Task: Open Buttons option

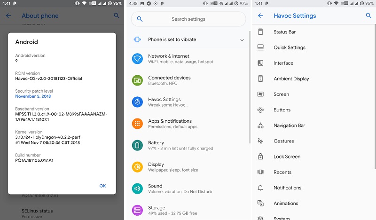Action: (314, 110)
